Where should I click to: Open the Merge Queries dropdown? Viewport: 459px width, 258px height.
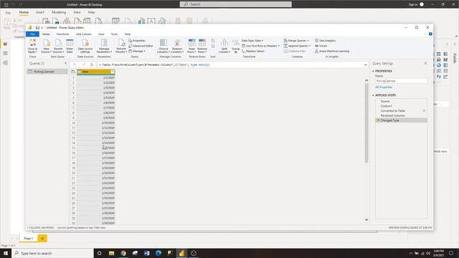click(x=296, y=41)
